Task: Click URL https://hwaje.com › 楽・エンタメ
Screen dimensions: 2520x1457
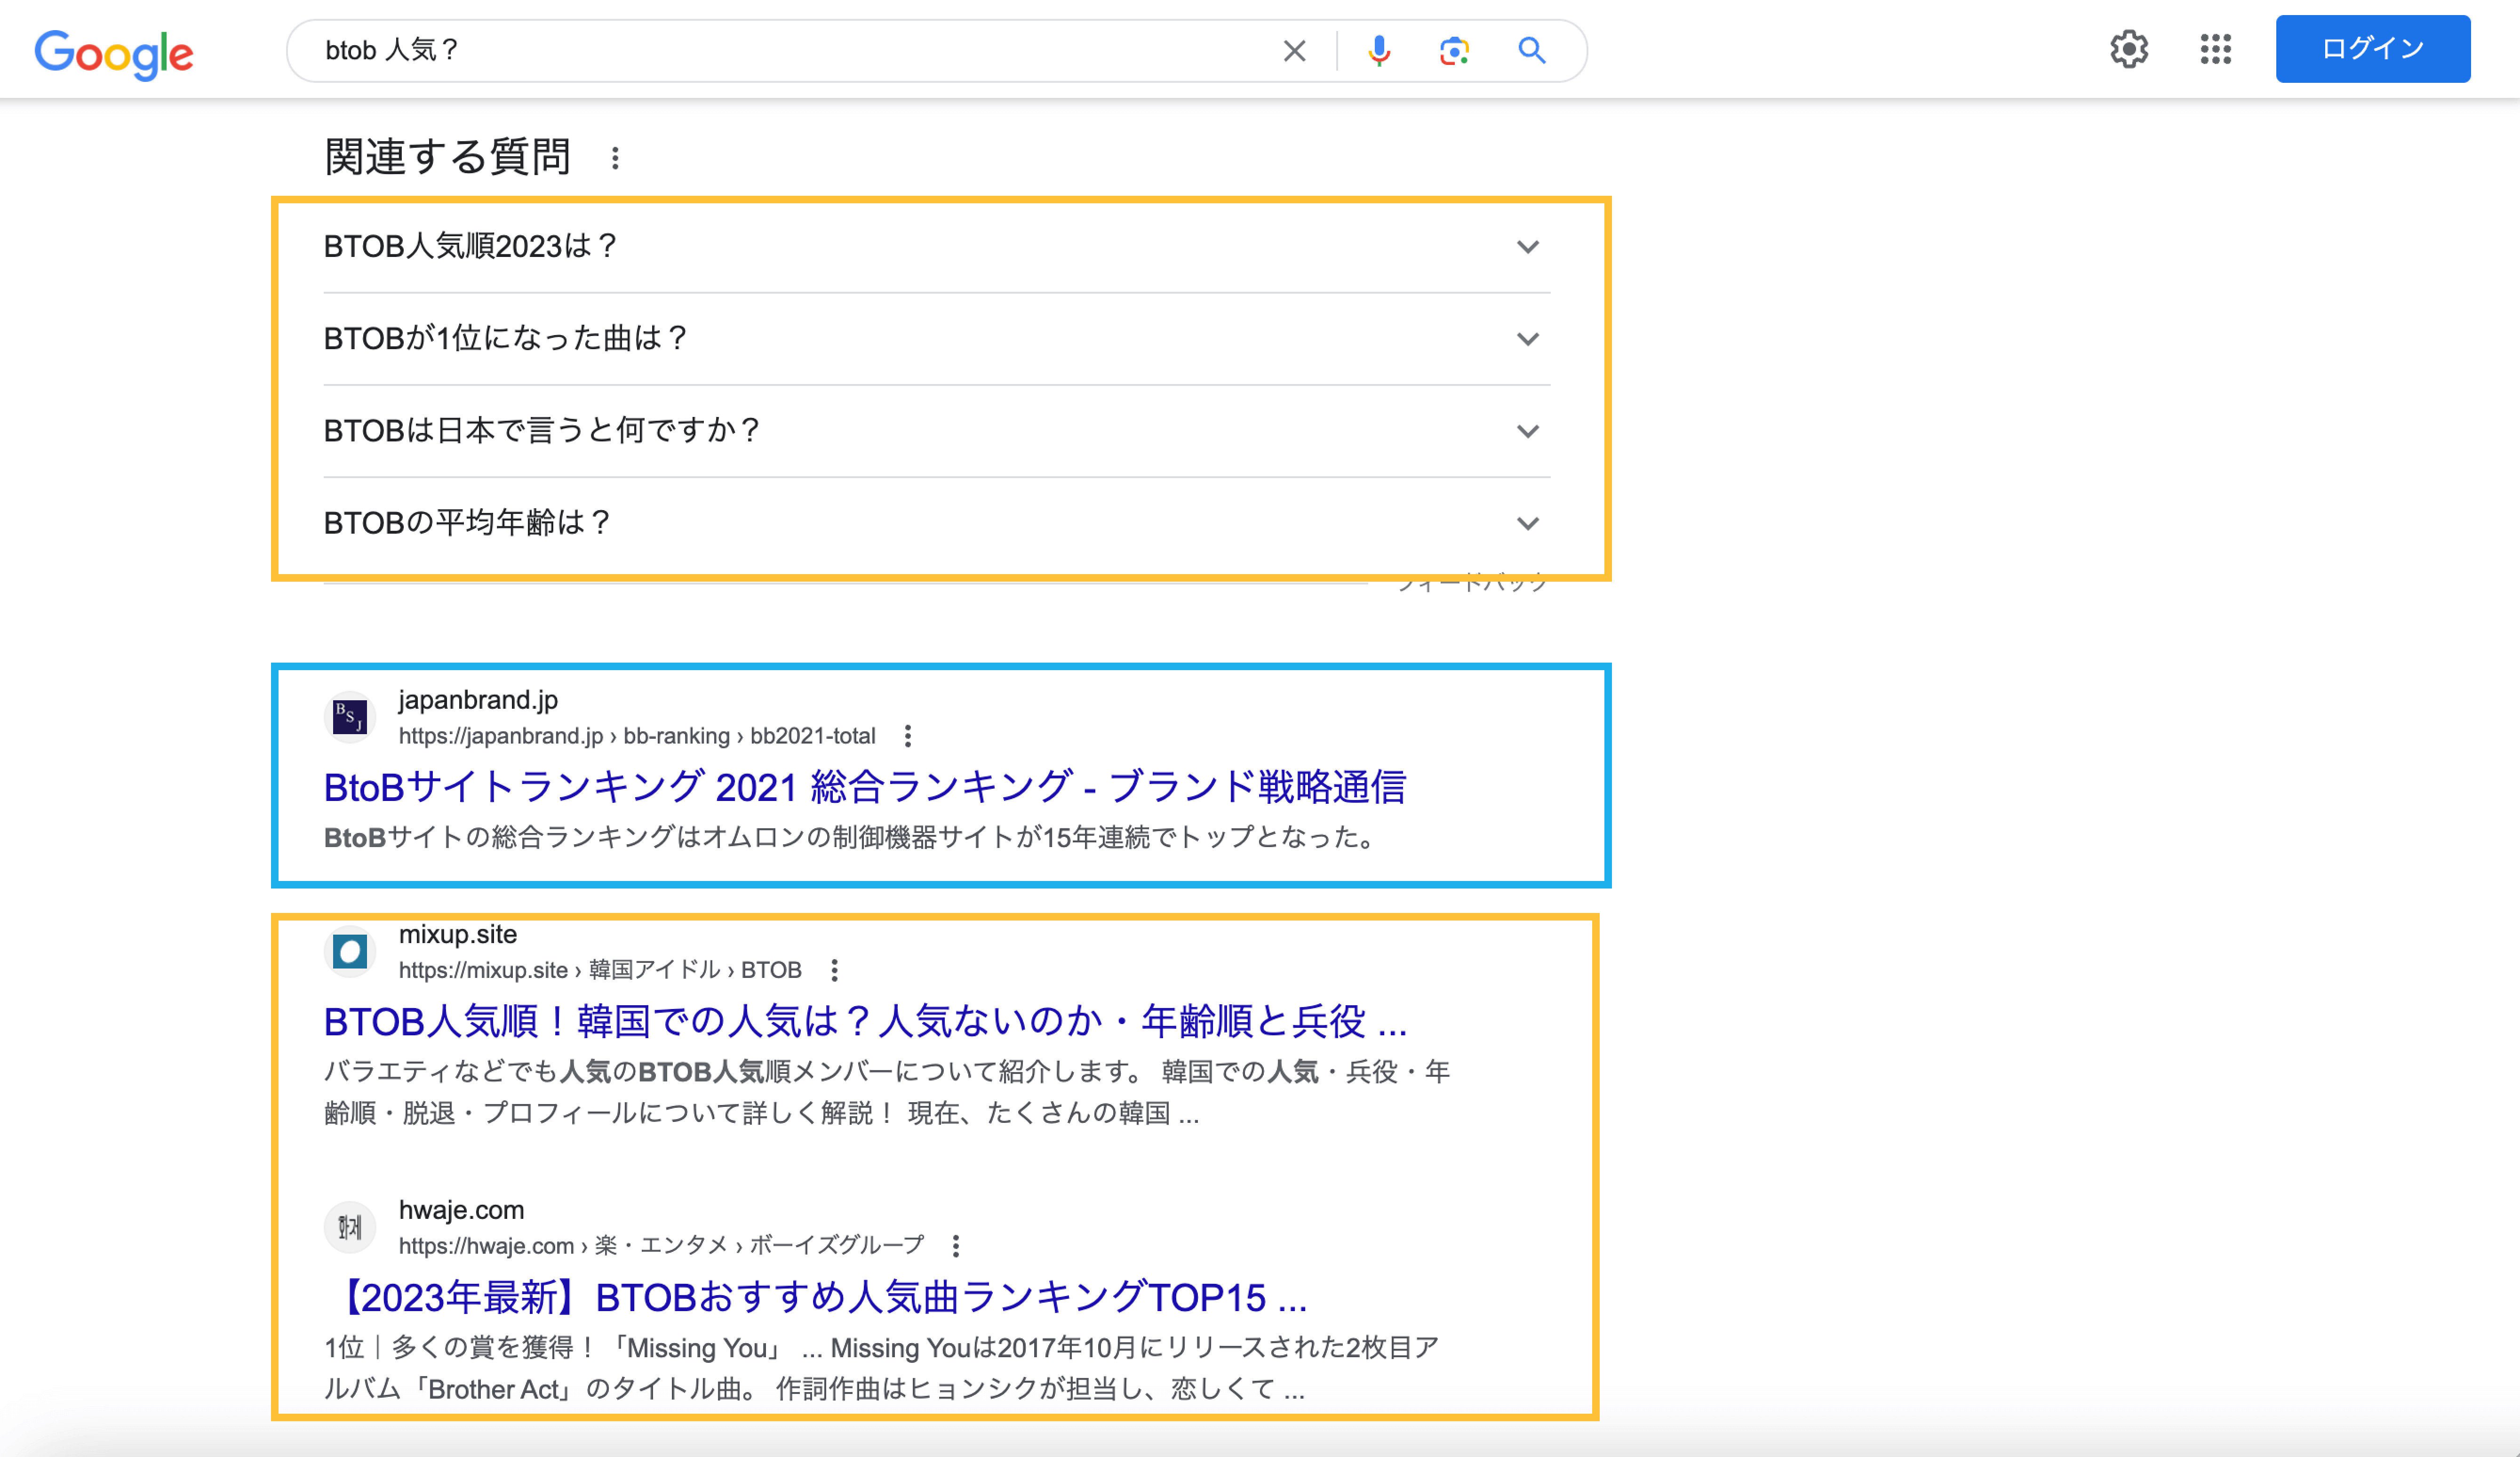Action: point(661,1246)
